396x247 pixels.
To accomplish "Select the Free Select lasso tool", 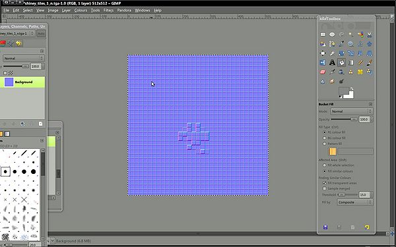I will tap(341, 34).
